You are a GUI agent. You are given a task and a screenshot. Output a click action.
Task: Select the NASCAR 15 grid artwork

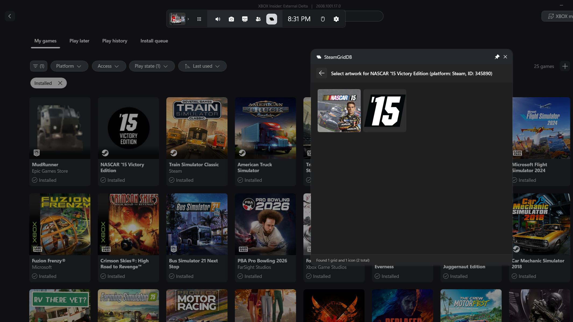point(339,111)
